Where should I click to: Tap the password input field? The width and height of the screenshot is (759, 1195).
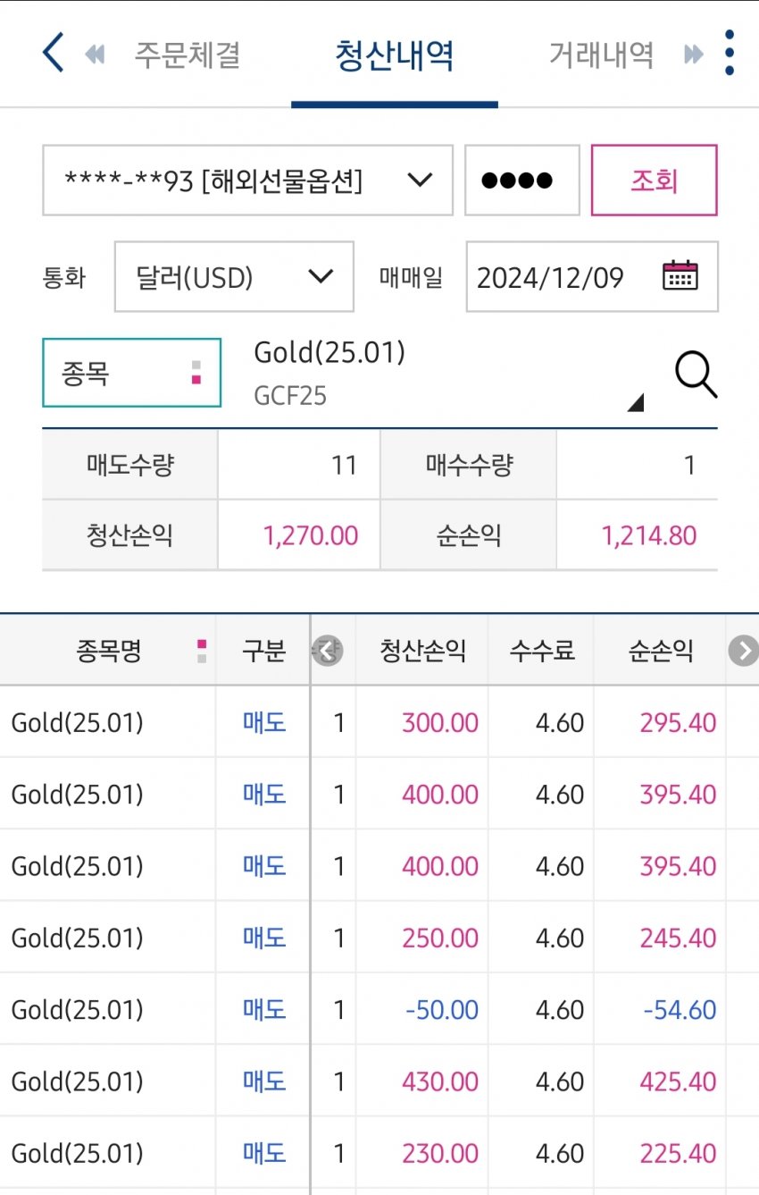click(x=521, y=181)
